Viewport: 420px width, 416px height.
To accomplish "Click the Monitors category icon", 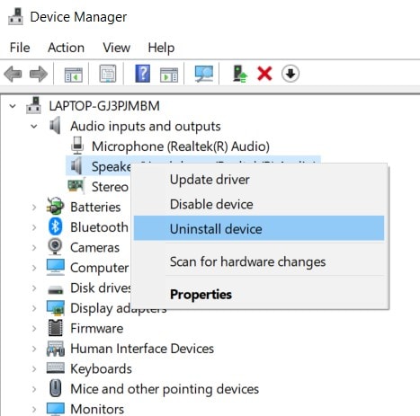I will coord(56,409).
